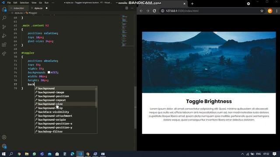Image resolution: width=280 pixels, height=157 pixels.
Task: Select the 'background-attachment' suggestion
Action: 65,116
